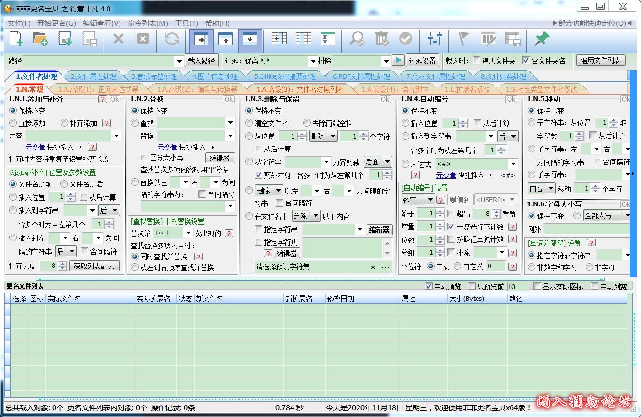Open the 全部大写 case dropdown
This screenshot has height=417, width=641.
pos(626,216)
